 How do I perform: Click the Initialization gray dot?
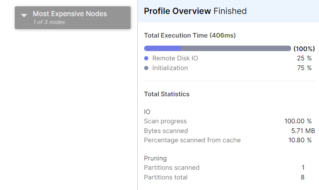[x=146, y=68]
